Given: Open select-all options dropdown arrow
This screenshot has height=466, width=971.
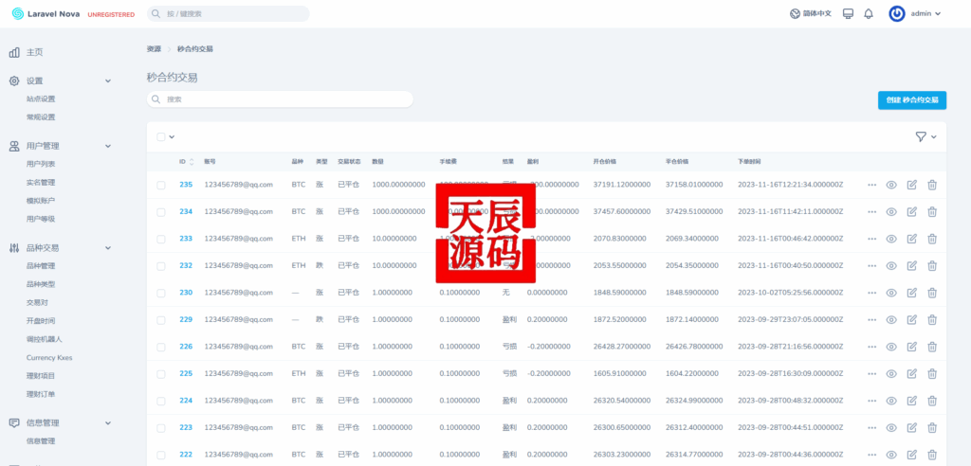Looking at the screenshot, I should [x=172, y=136].
